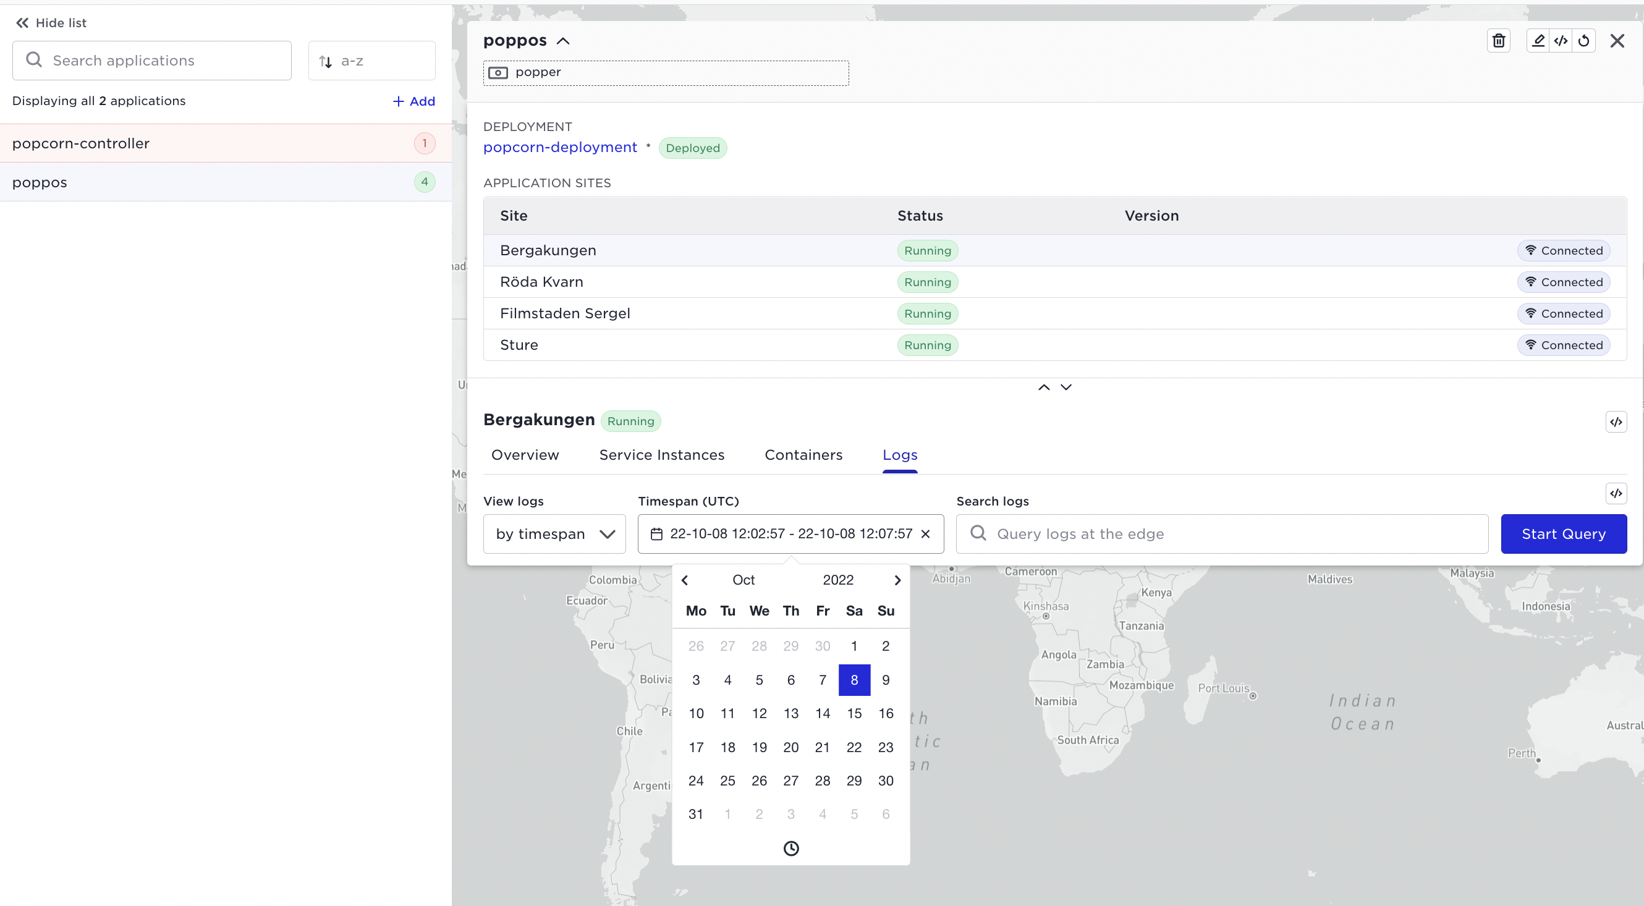Select October 1 in the calendar
1644x906 pixels.
(x=854, y=646)
